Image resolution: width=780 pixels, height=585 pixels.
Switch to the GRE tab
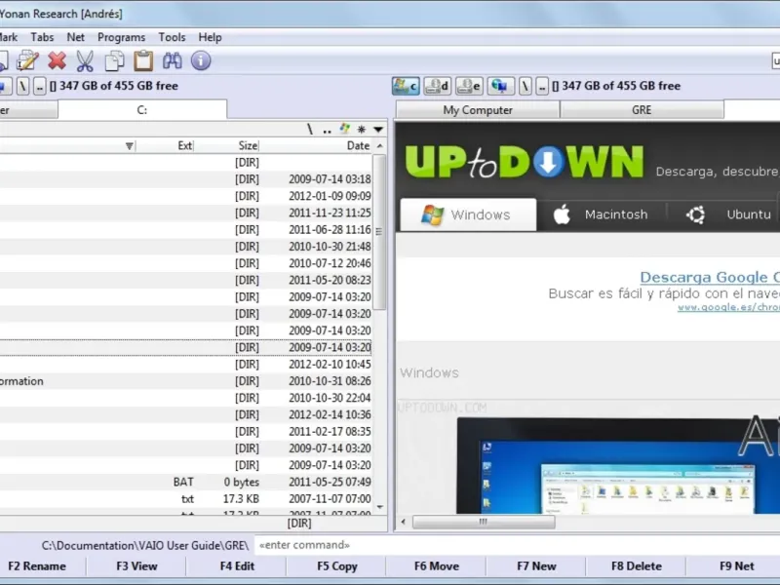642,110
